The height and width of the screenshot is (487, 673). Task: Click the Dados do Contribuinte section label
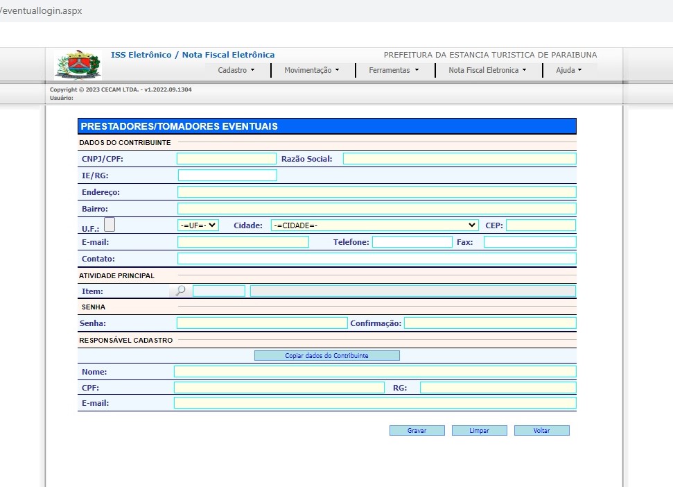point(125,143)
